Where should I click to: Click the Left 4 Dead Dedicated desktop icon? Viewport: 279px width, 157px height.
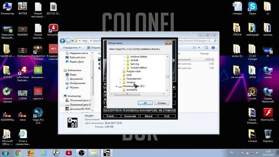click(23, 74)
